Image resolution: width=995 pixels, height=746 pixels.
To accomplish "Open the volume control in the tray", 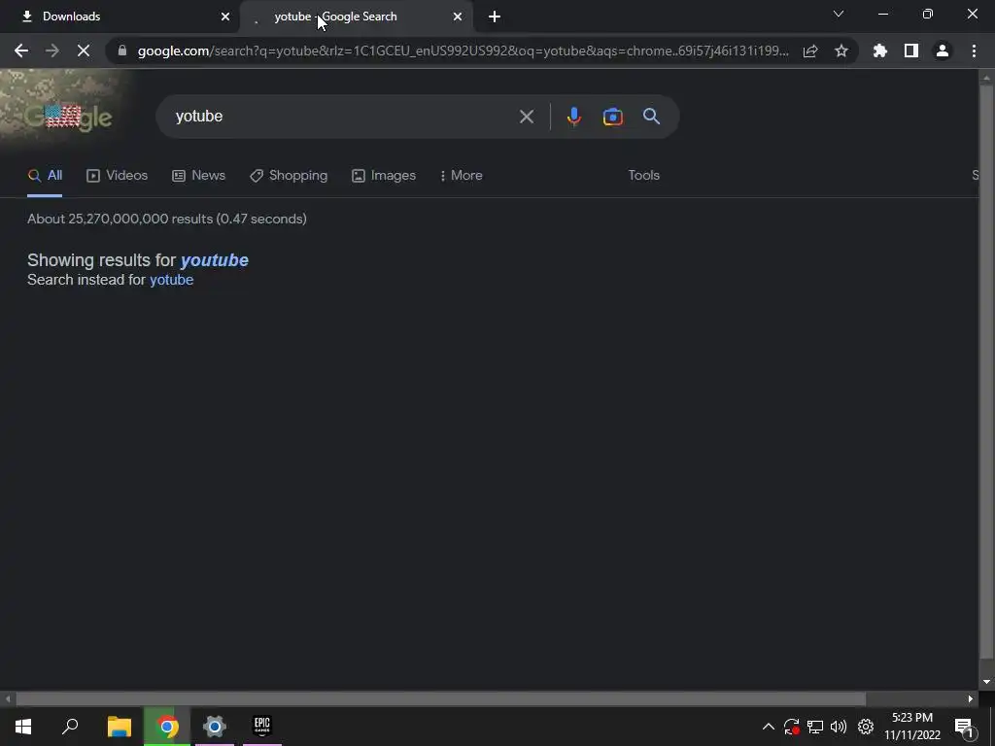I will click(x=839, y=727).
